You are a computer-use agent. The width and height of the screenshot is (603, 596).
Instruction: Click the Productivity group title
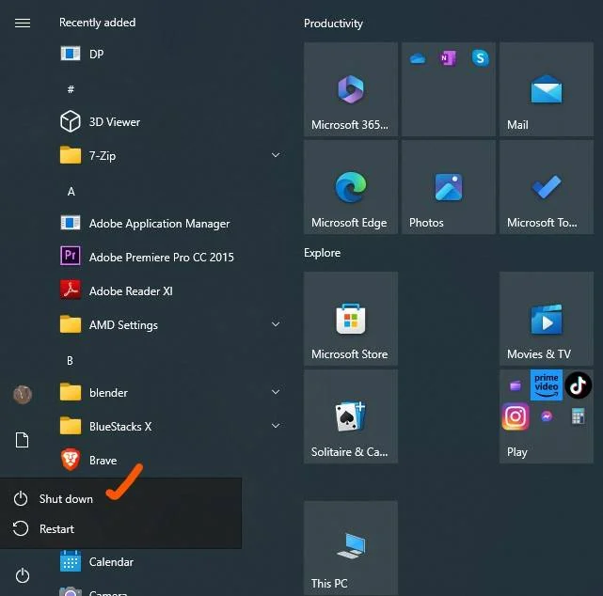click(x=333, y=24)
